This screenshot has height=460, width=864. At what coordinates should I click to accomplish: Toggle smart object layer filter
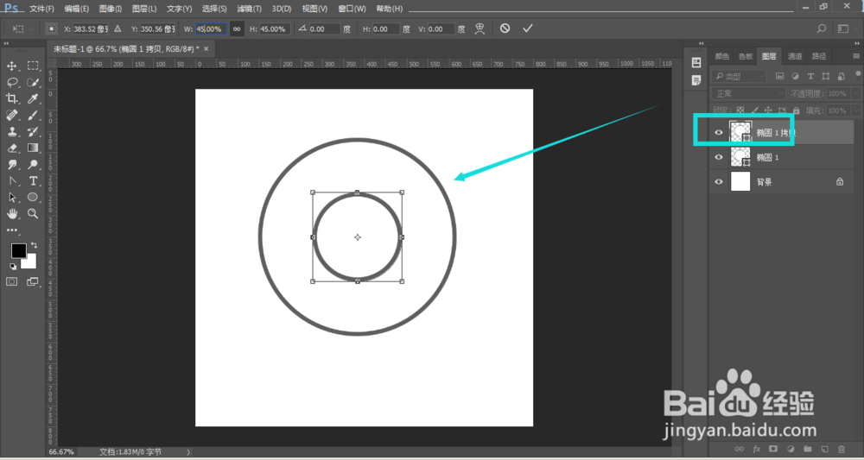(841, 77)
